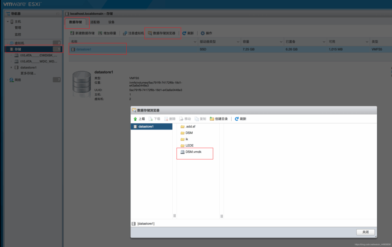392x247 pixels.
Task: Click the datastore1 link in the table
Action: click(x=83, y=49)
